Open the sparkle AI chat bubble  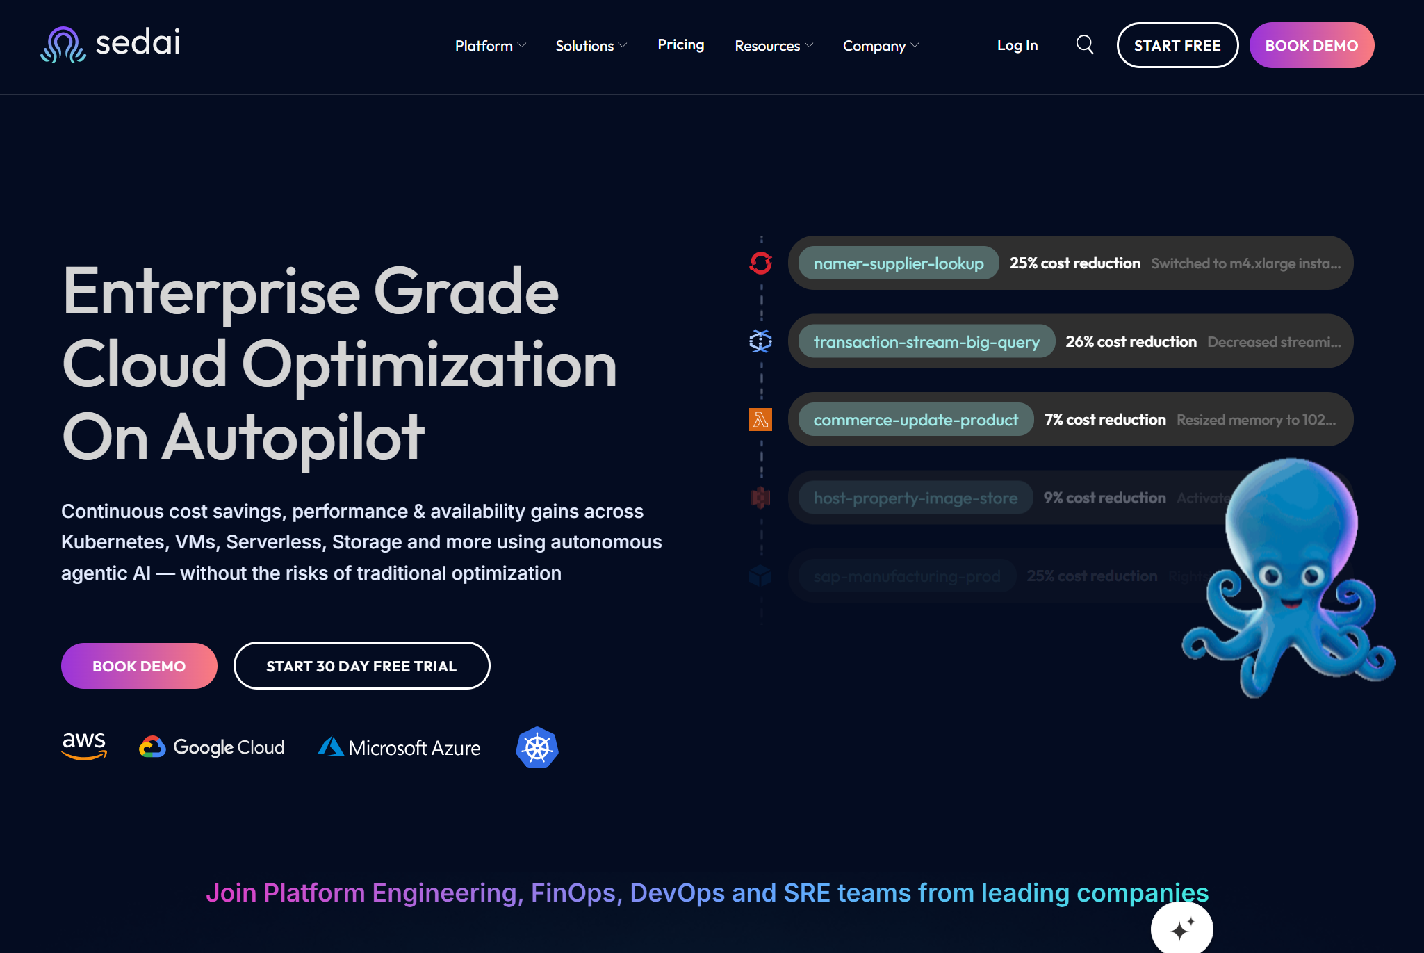[1181, 929]
